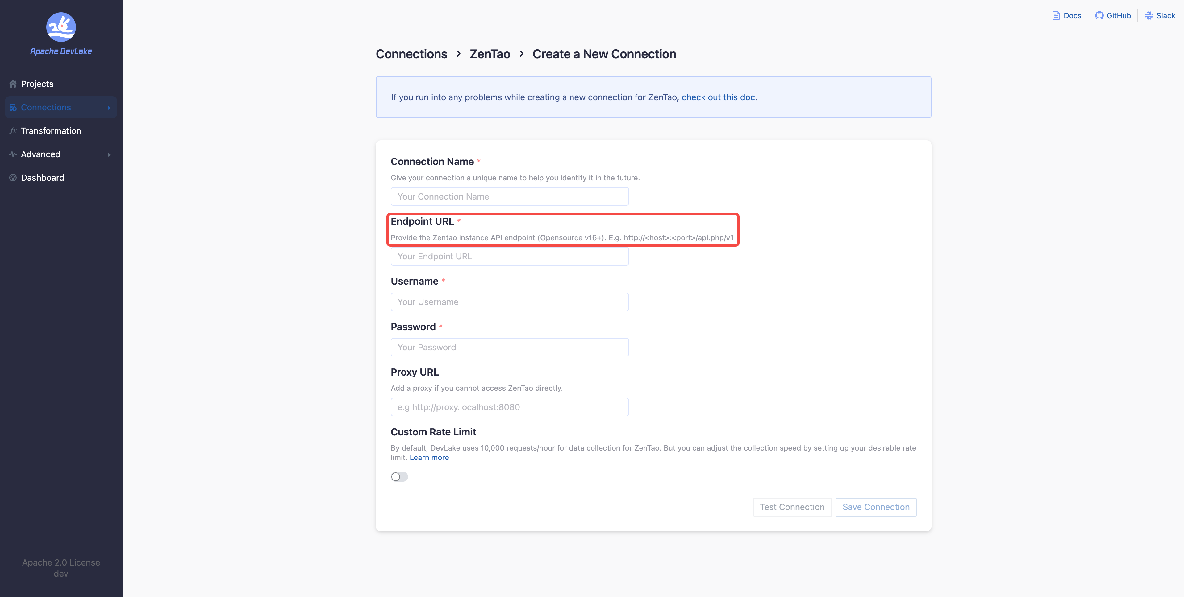Enable the Custom Rate Limit switch

pyautogui.click(x=399, y=477)
